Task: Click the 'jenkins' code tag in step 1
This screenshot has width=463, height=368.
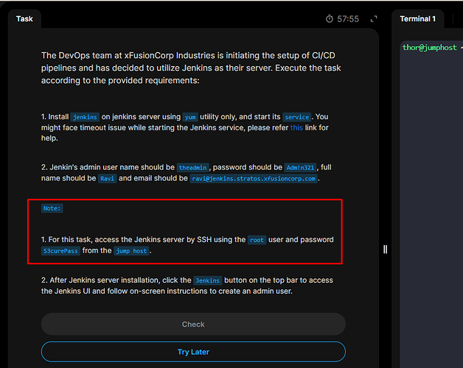Action: [85, 117]
